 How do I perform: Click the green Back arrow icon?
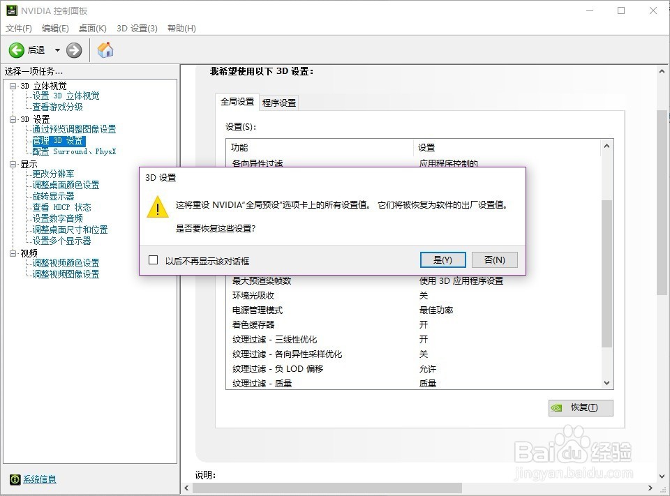pyautogui.click(x=16, y=50)
